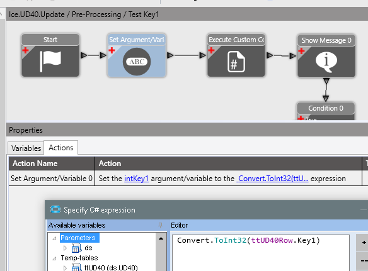368x271 pixels.
Task: Click inside the C# expression editor
Action: 261,253
